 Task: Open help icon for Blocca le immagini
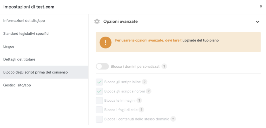pyautogui.click(x=139, y=100)
